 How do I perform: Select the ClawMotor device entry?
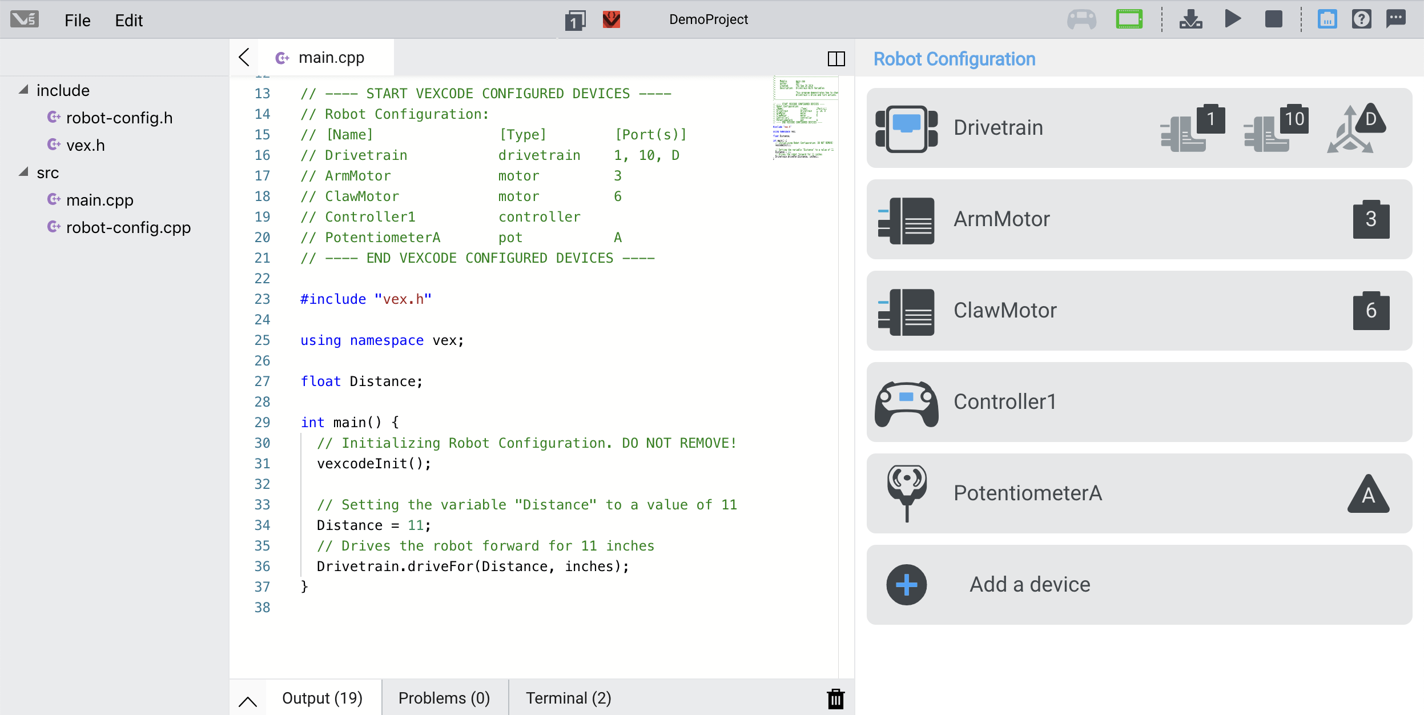point(1139,311)
